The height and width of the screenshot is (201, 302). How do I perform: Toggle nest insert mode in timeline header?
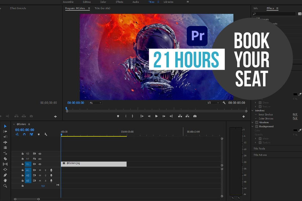[17, 134]
